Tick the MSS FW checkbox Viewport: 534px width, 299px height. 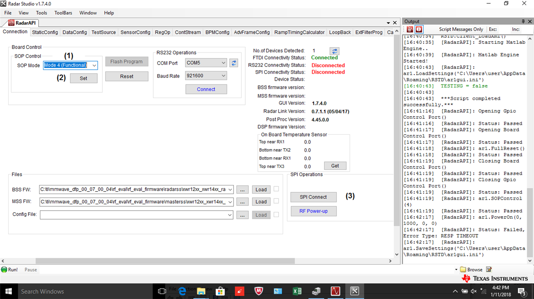(x=276, y=201)
